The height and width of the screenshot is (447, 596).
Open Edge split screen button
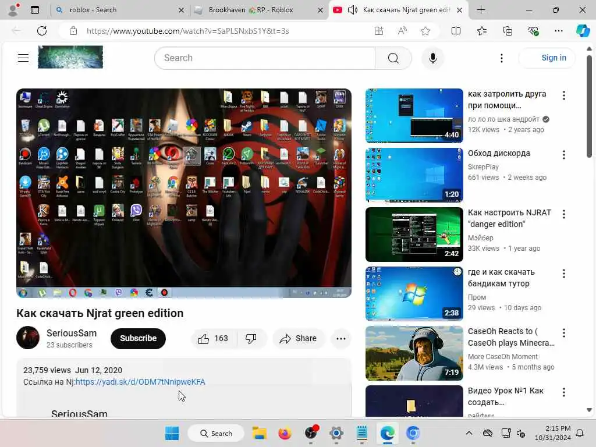coord(456,31)
